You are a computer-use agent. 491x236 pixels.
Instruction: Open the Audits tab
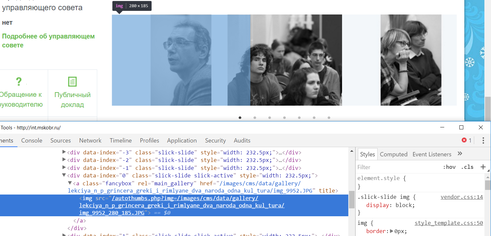coord(242,141)
